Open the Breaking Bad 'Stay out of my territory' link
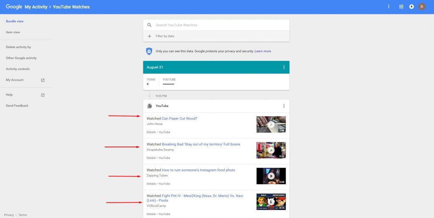Viewport: 434px width, 218px height. pyautogui.click(x=201, y=144)
